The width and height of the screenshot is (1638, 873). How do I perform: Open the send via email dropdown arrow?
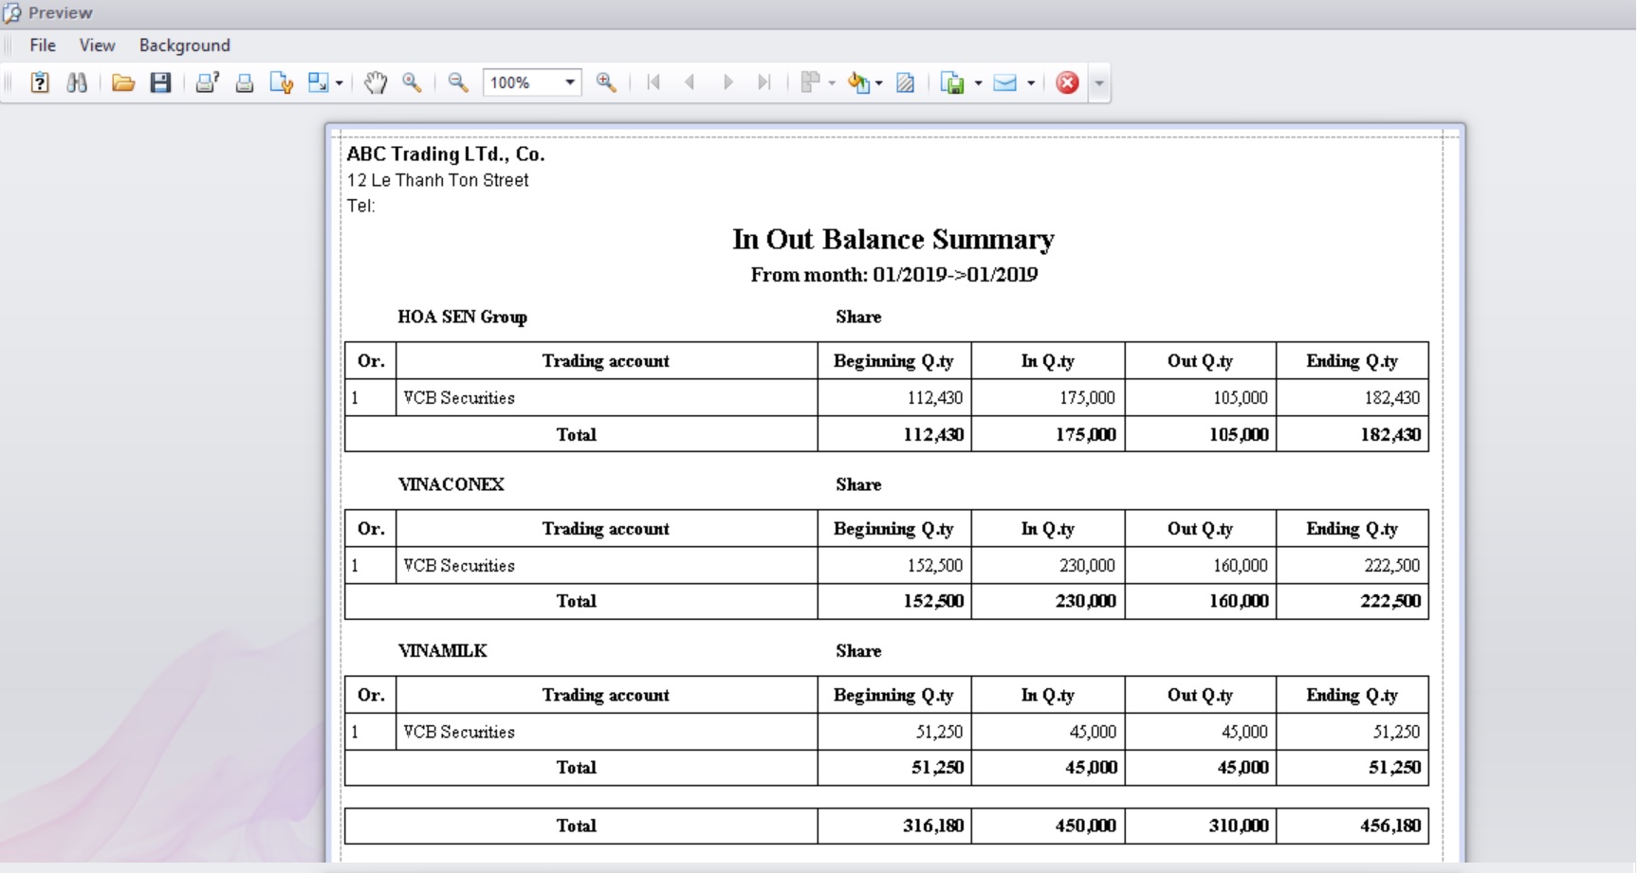click(1030, 83)
